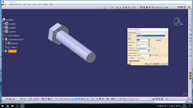Image resolution: width=193 pixels, height=108 pixels.
Task: Click the New document icon in bottom toolbar
Action: tap(5, 99)
